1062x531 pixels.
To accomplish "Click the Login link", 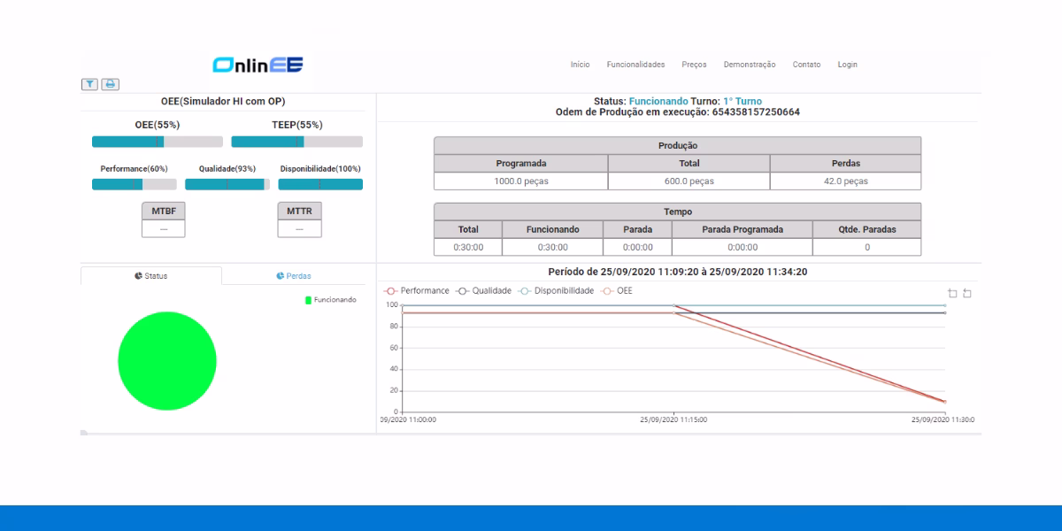I will tap(848, 65).
